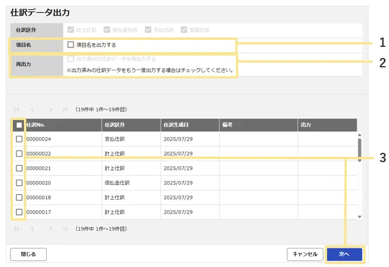Toggle select-all checkbox in table header
The image size is (389, 267).
(19, 125)
